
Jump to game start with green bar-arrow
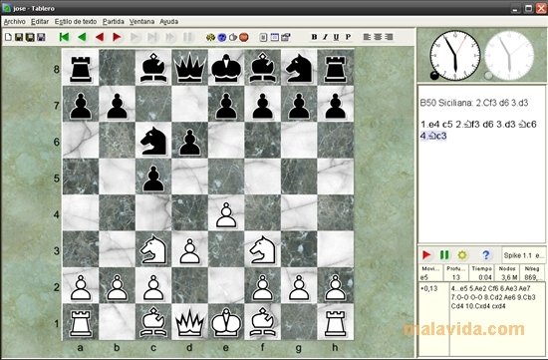[x=64, y=37]
